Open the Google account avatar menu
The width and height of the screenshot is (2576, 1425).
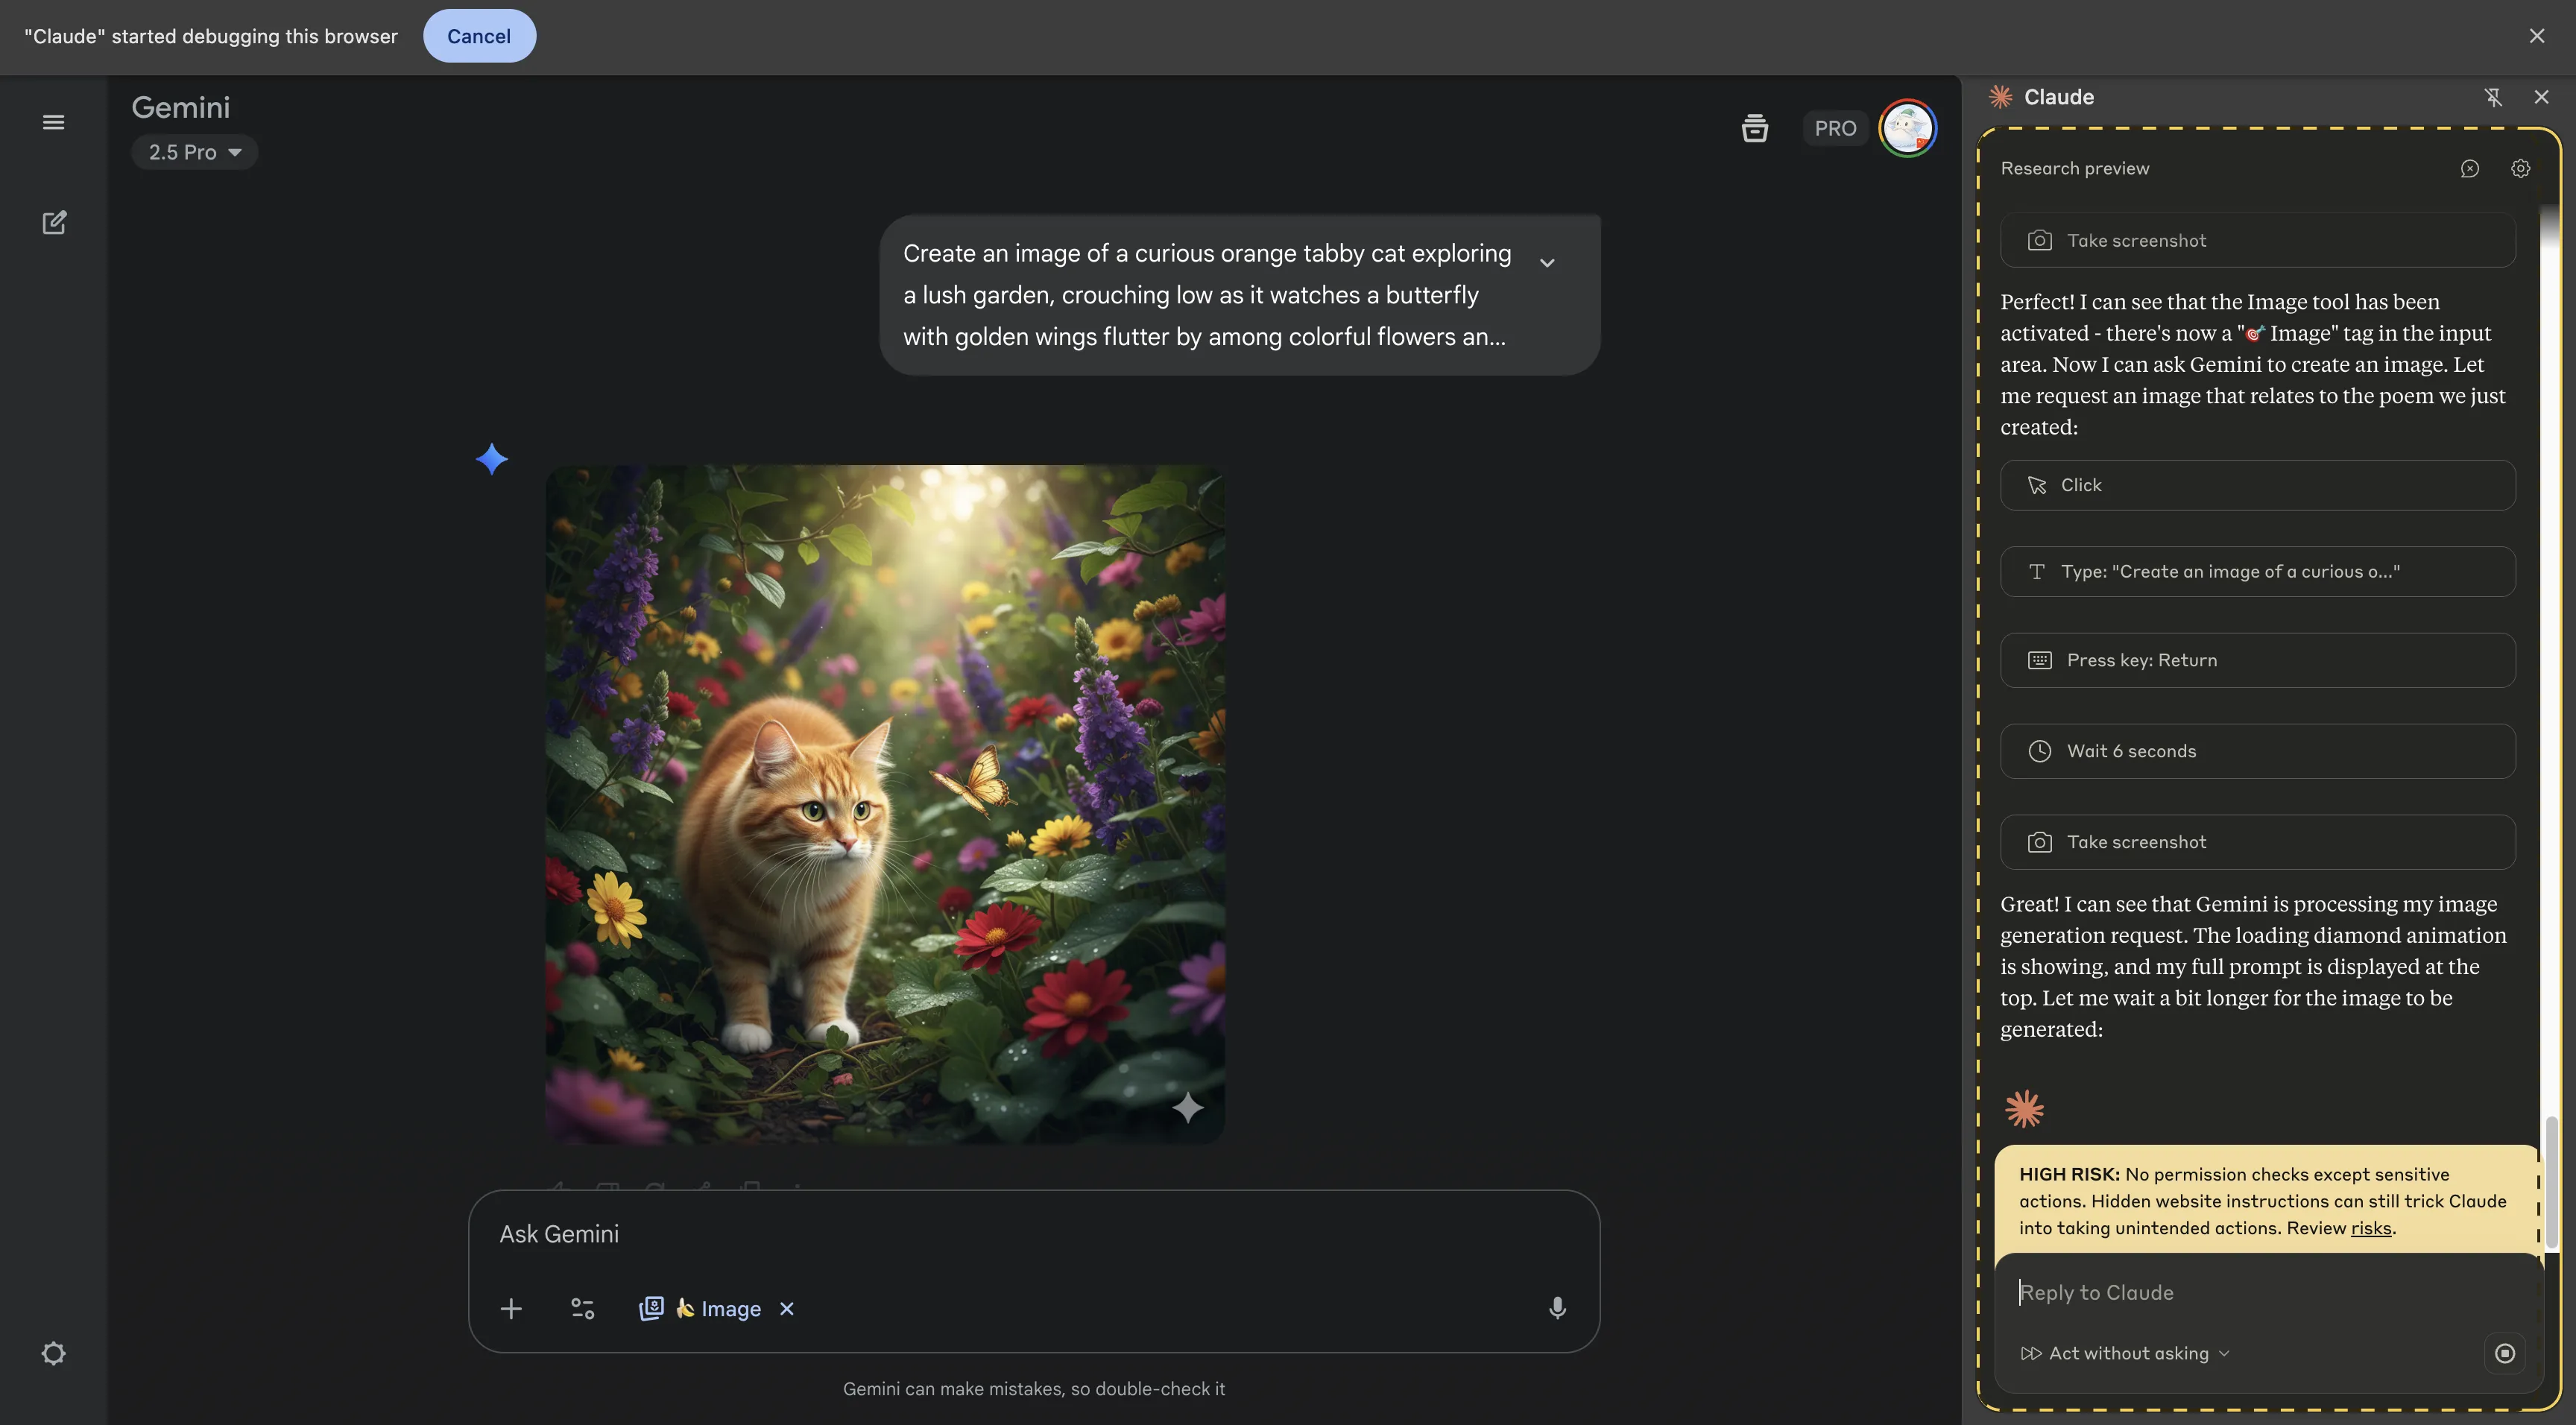point(1907,128)
